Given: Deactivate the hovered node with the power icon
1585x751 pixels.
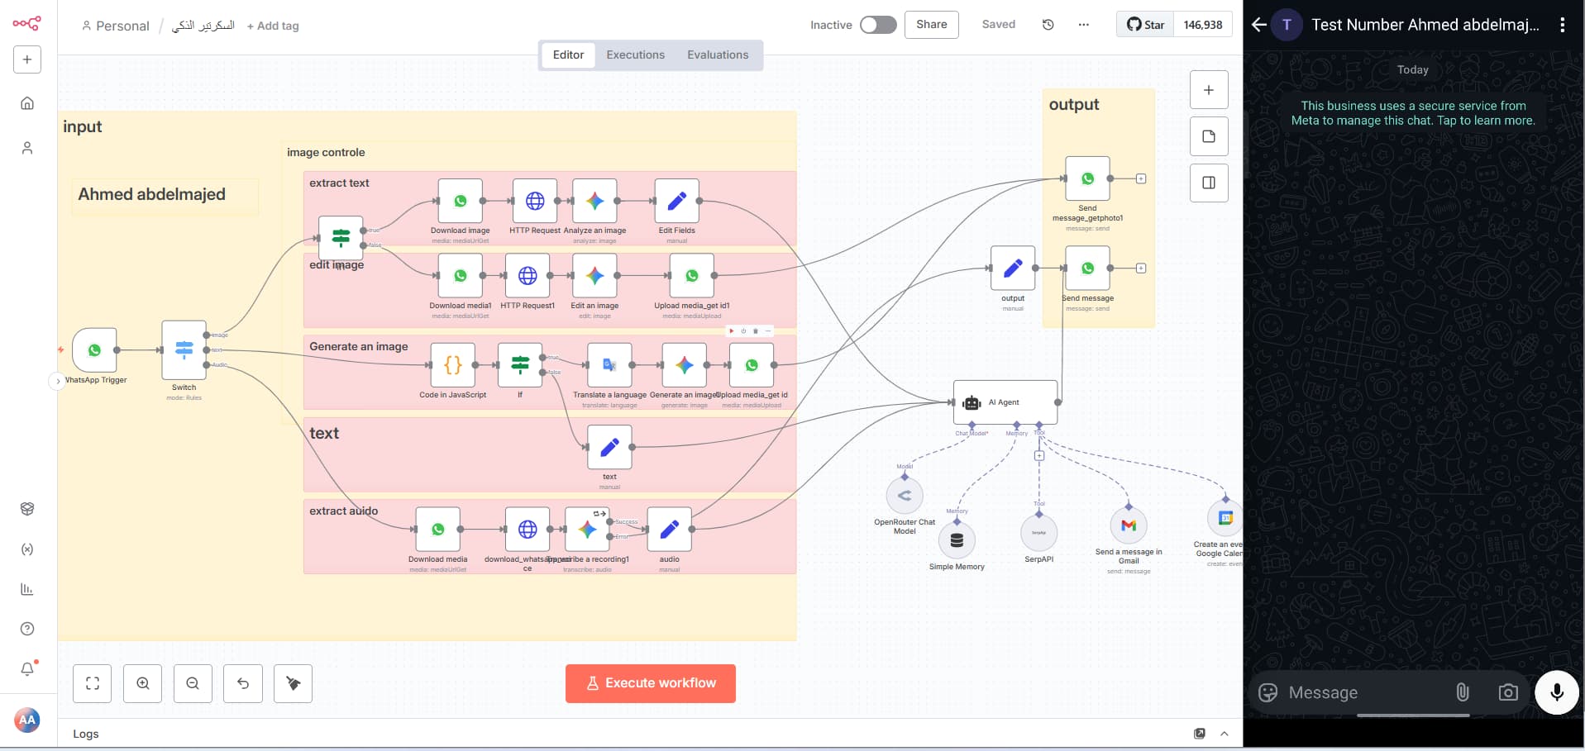Looking at the screenshot, I should click(x=743, y=331).
